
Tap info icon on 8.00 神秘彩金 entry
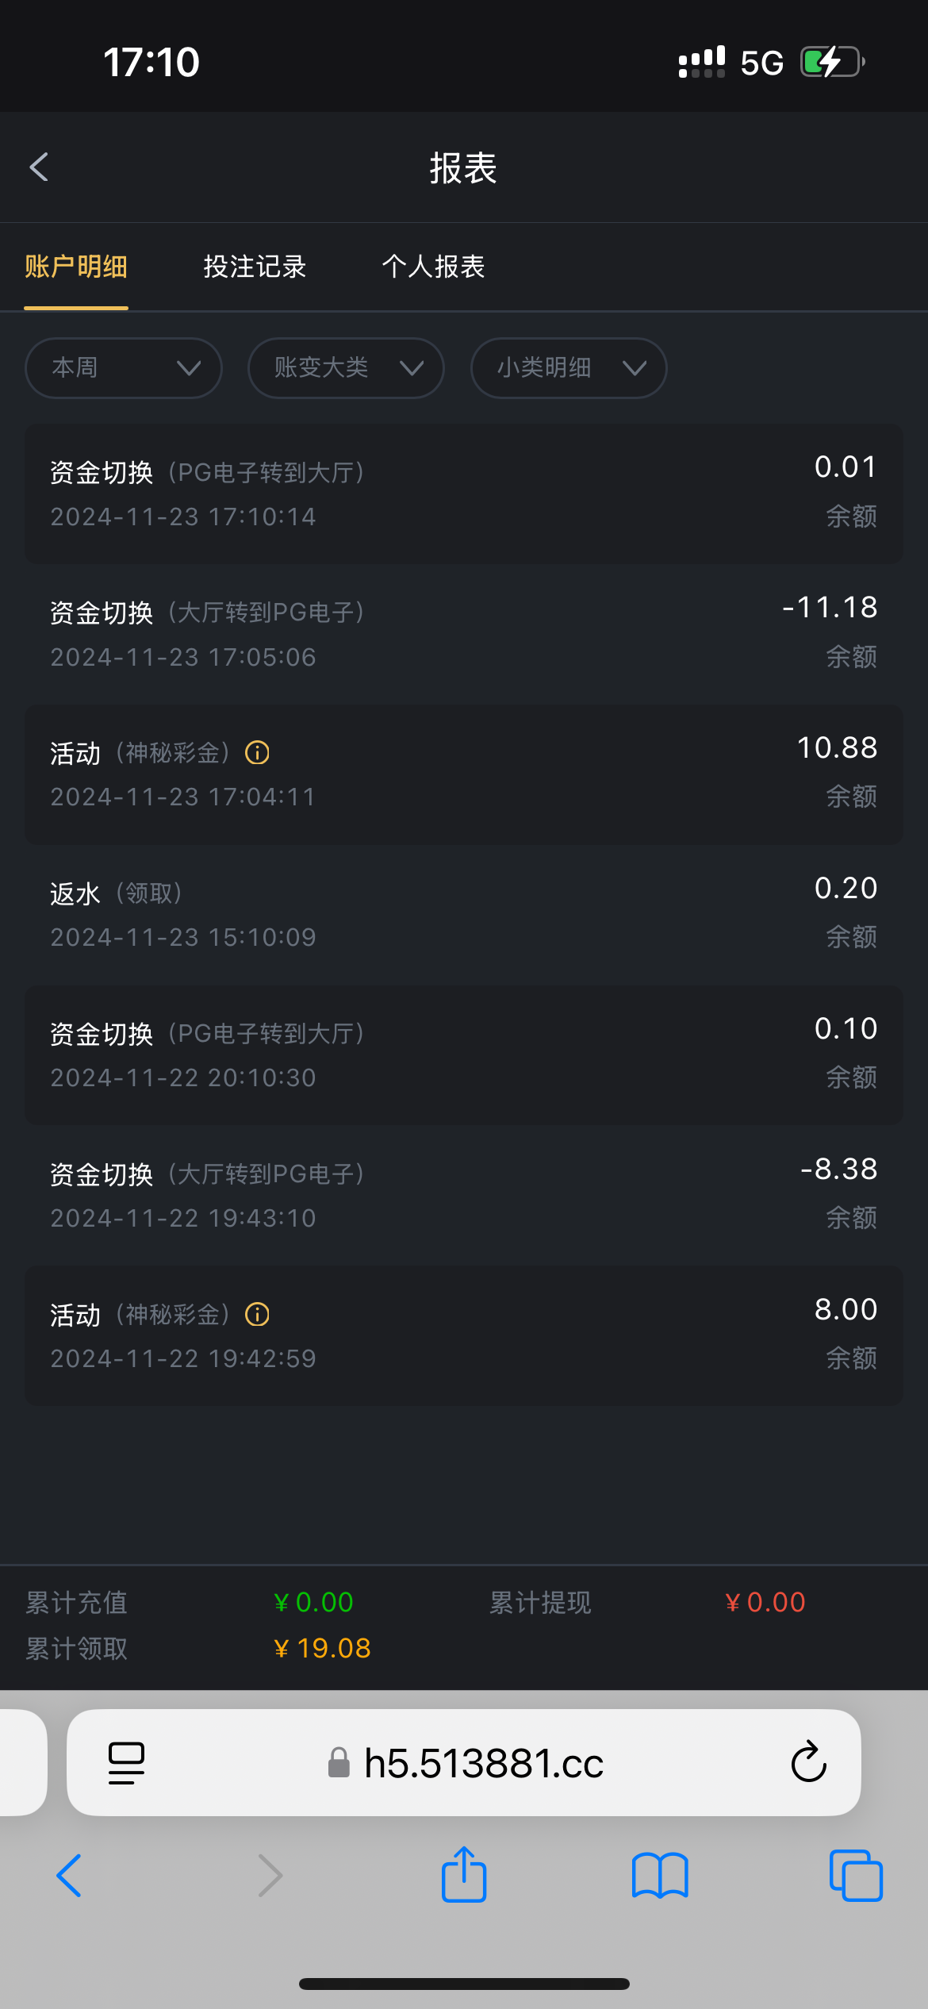click(x=257, y=1315)
